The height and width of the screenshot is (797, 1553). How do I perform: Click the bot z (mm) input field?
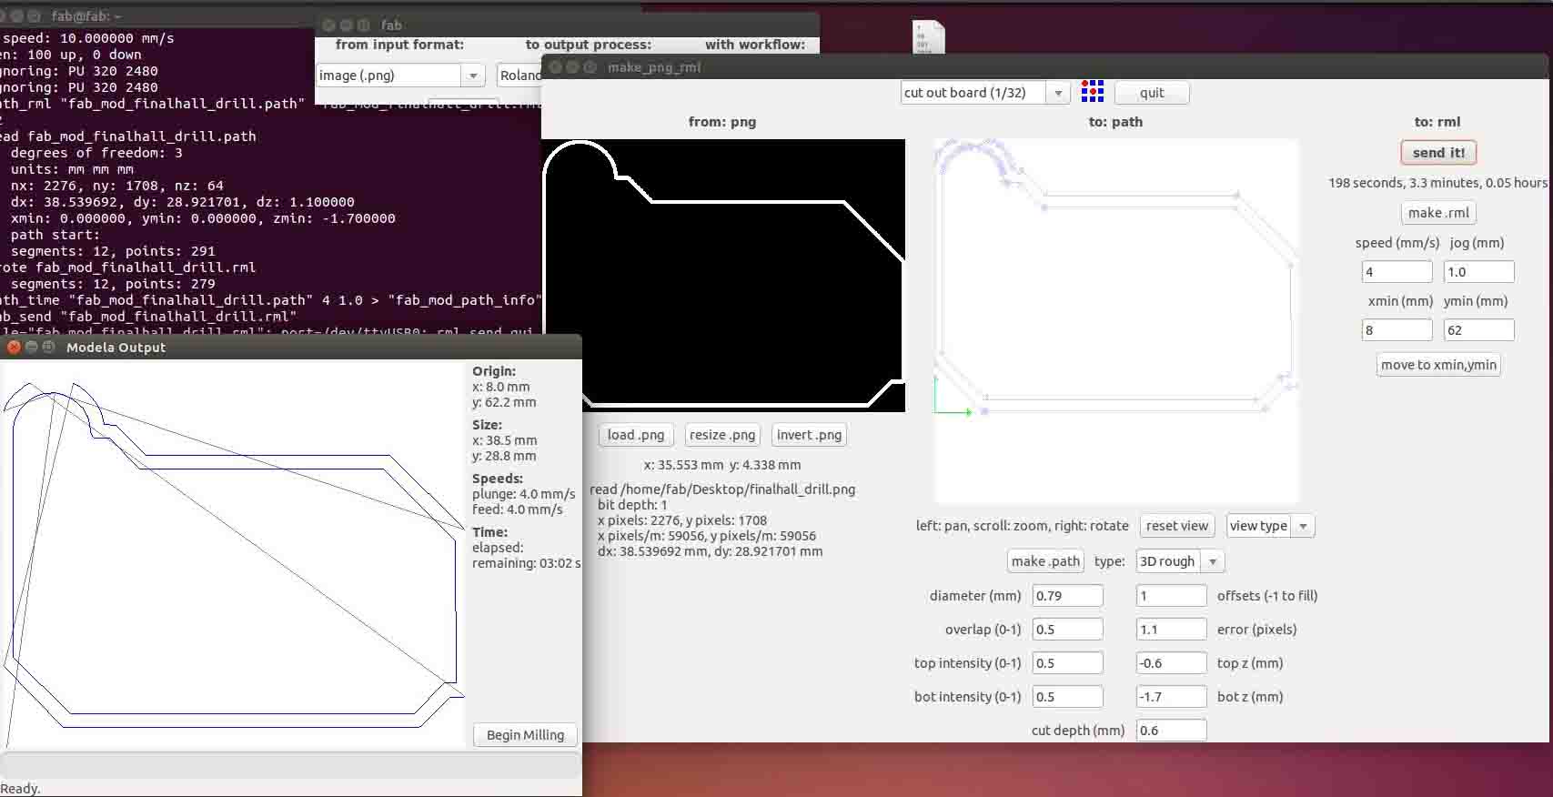coord(1172,697)
